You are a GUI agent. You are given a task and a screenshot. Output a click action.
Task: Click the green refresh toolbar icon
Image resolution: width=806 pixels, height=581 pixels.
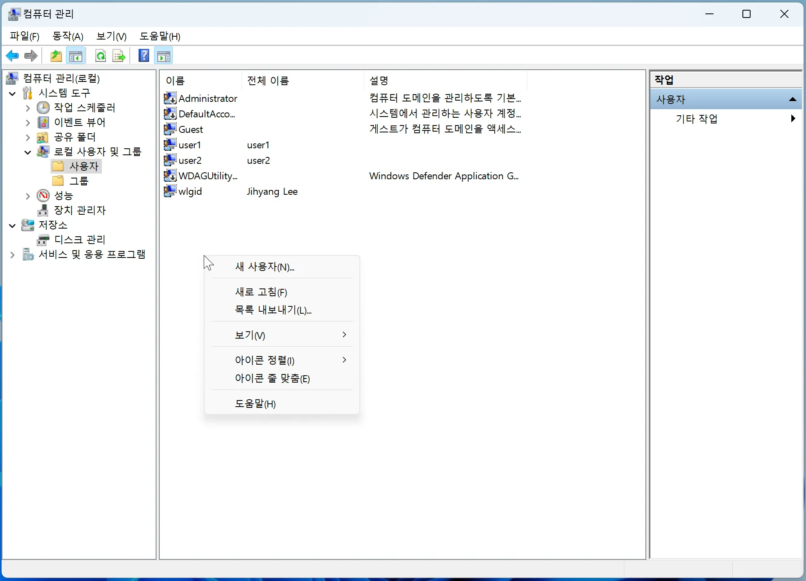pyautogui.click(x=100, y=56)
